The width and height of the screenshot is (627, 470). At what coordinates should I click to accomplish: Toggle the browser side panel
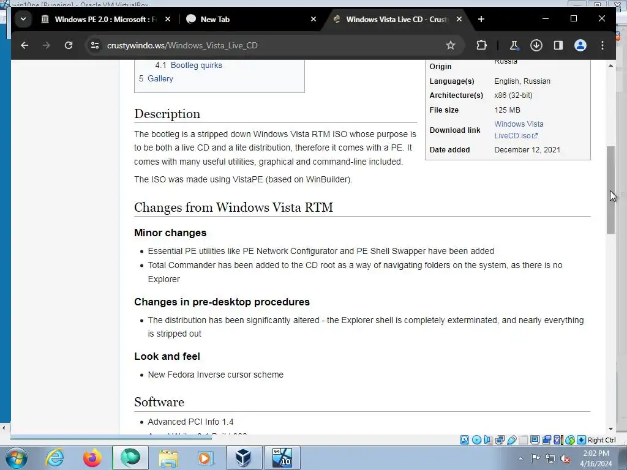(558, 45)
